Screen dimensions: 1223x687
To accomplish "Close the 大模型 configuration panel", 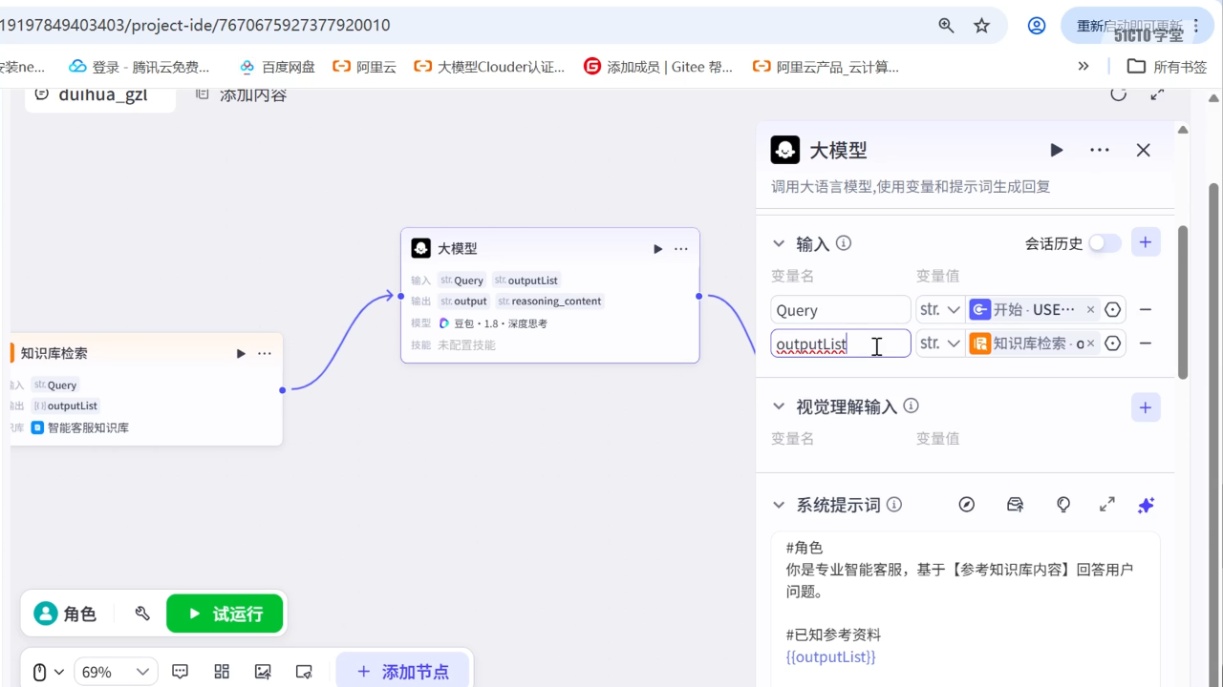I will (1143, 150).
